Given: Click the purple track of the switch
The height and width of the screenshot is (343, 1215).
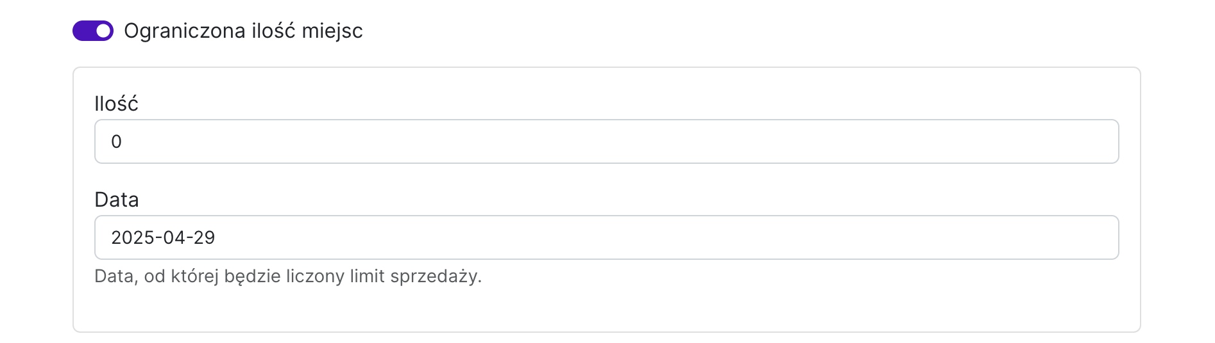Looking at the screenshot, I should coord(83,31).
